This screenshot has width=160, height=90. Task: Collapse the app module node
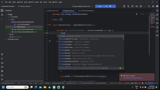click(x=6, y=14)
